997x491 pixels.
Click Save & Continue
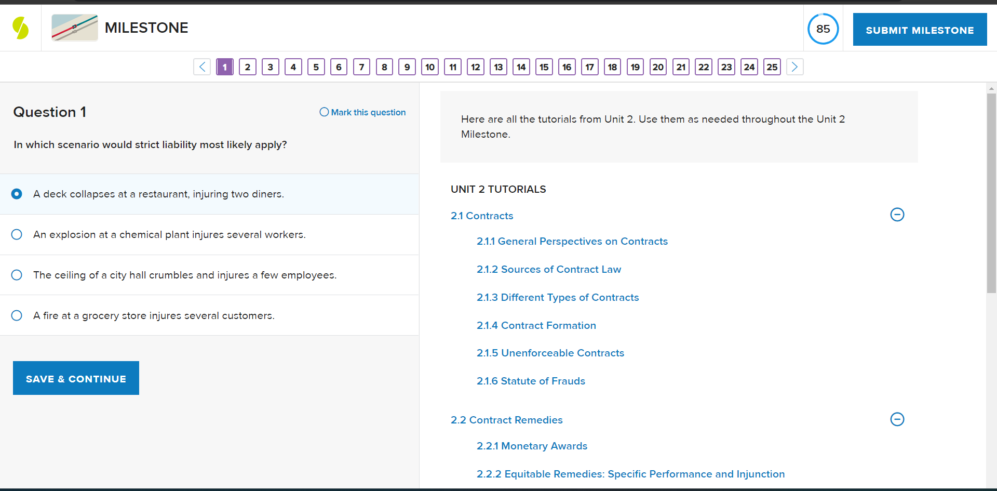76,378
